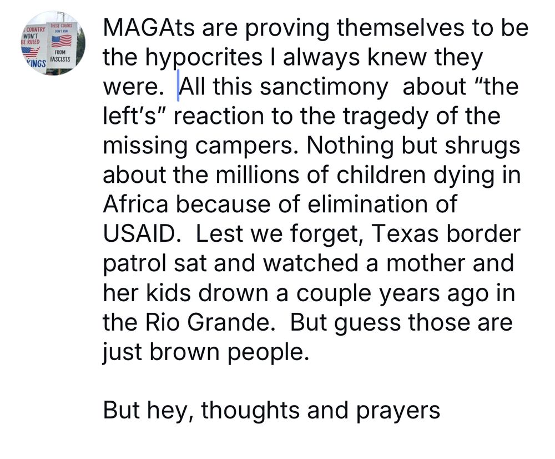Viewport: 555px width, 459px height.
Task: Click the text cursor before "All this"
Action: (x=178, y=86)
